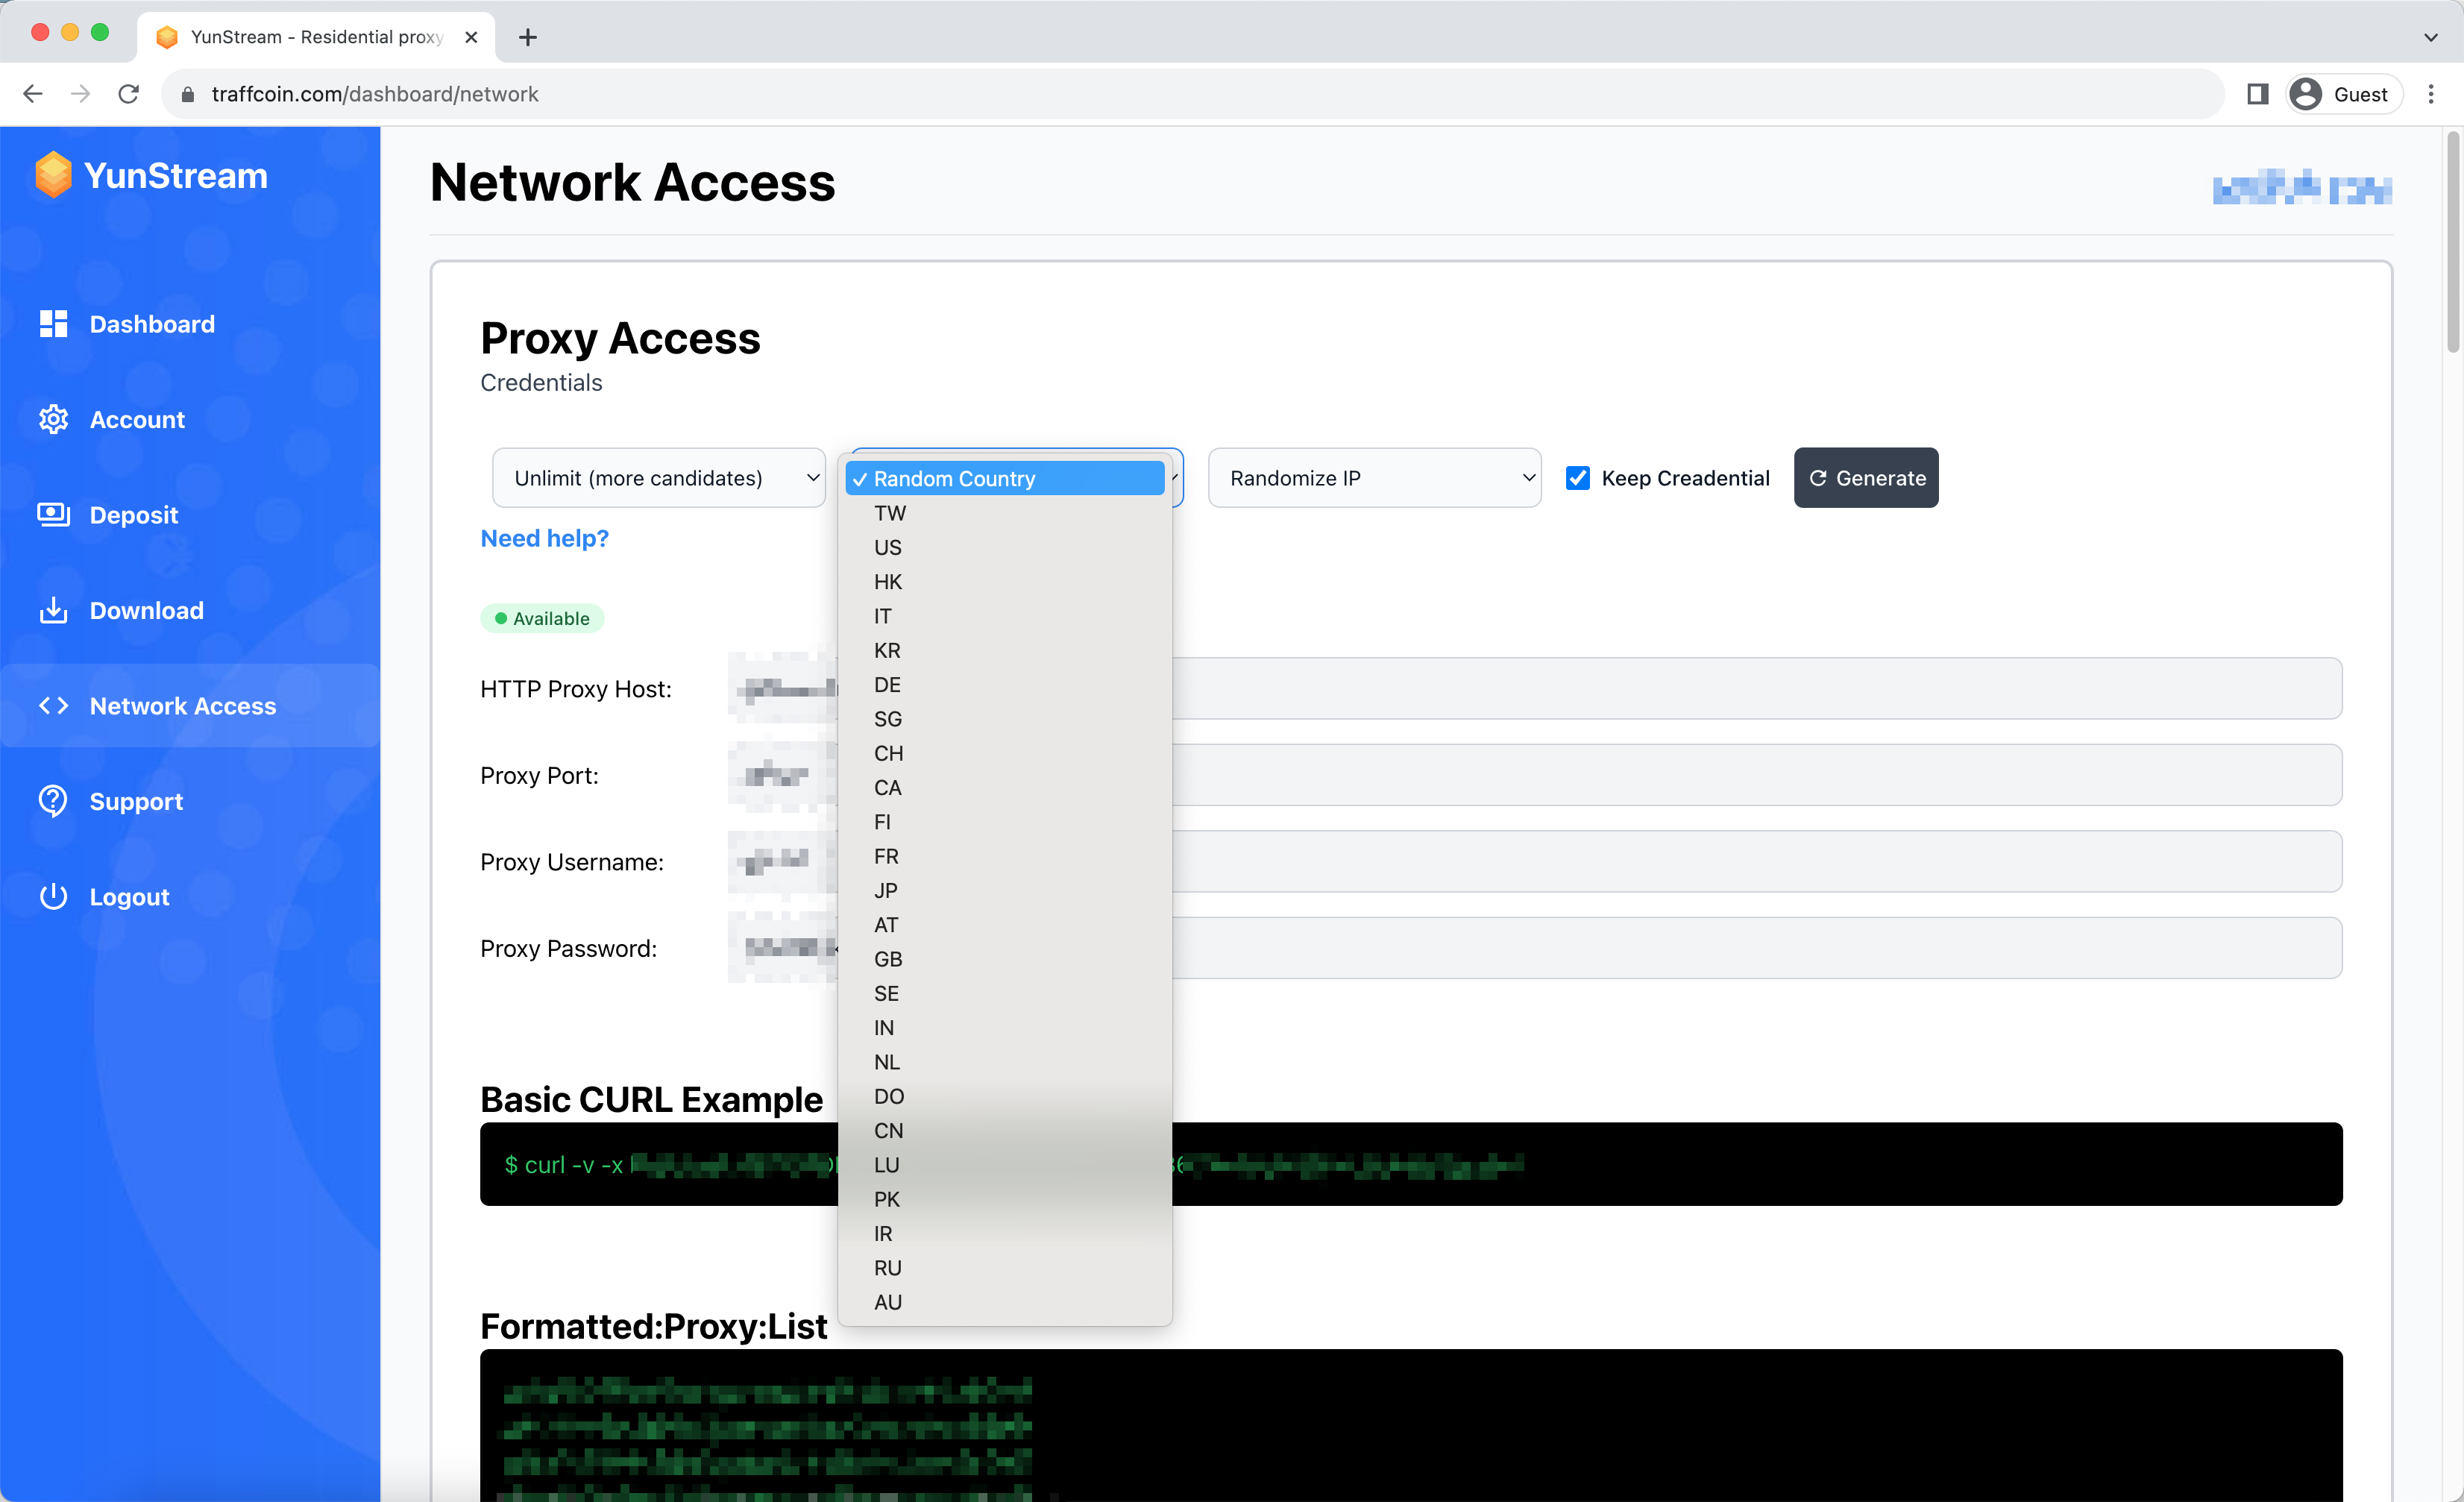Click the Logout power icon
The width and height of the screenshot is (2464, 1502).
pyautogui.click(x=53, y=897)
